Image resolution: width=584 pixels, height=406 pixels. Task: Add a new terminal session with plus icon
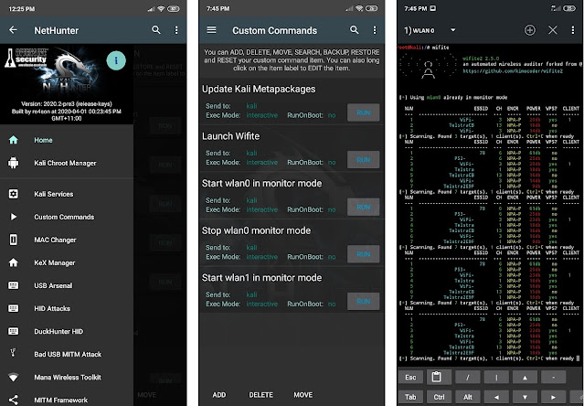coord(530,30)
